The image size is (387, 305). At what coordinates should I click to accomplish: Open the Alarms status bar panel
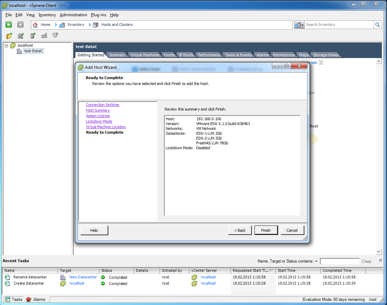[x=36, y=299]
